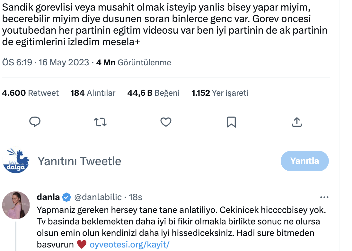
Task: Bookmark this tweet
Action: 231,122
